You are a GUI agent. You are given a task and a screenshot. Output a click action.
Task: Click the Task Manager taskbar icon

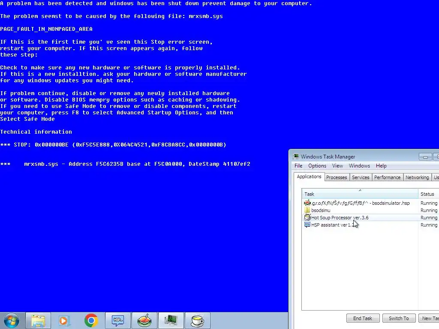pos(171,320)
